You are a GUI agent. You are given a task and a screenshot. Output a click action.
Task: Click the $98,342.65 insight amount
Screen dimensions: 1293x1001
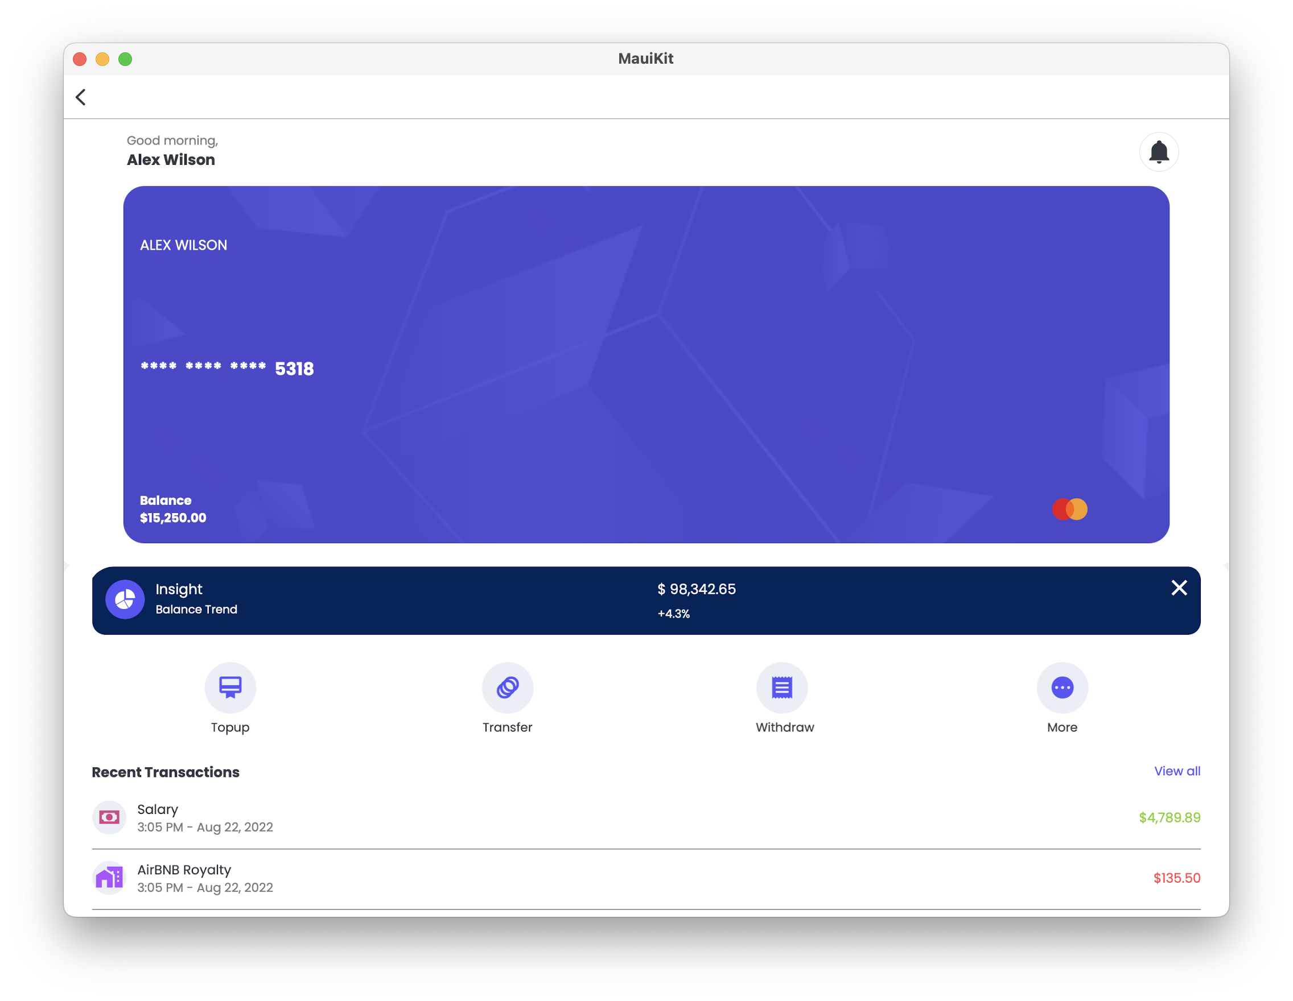696,589
